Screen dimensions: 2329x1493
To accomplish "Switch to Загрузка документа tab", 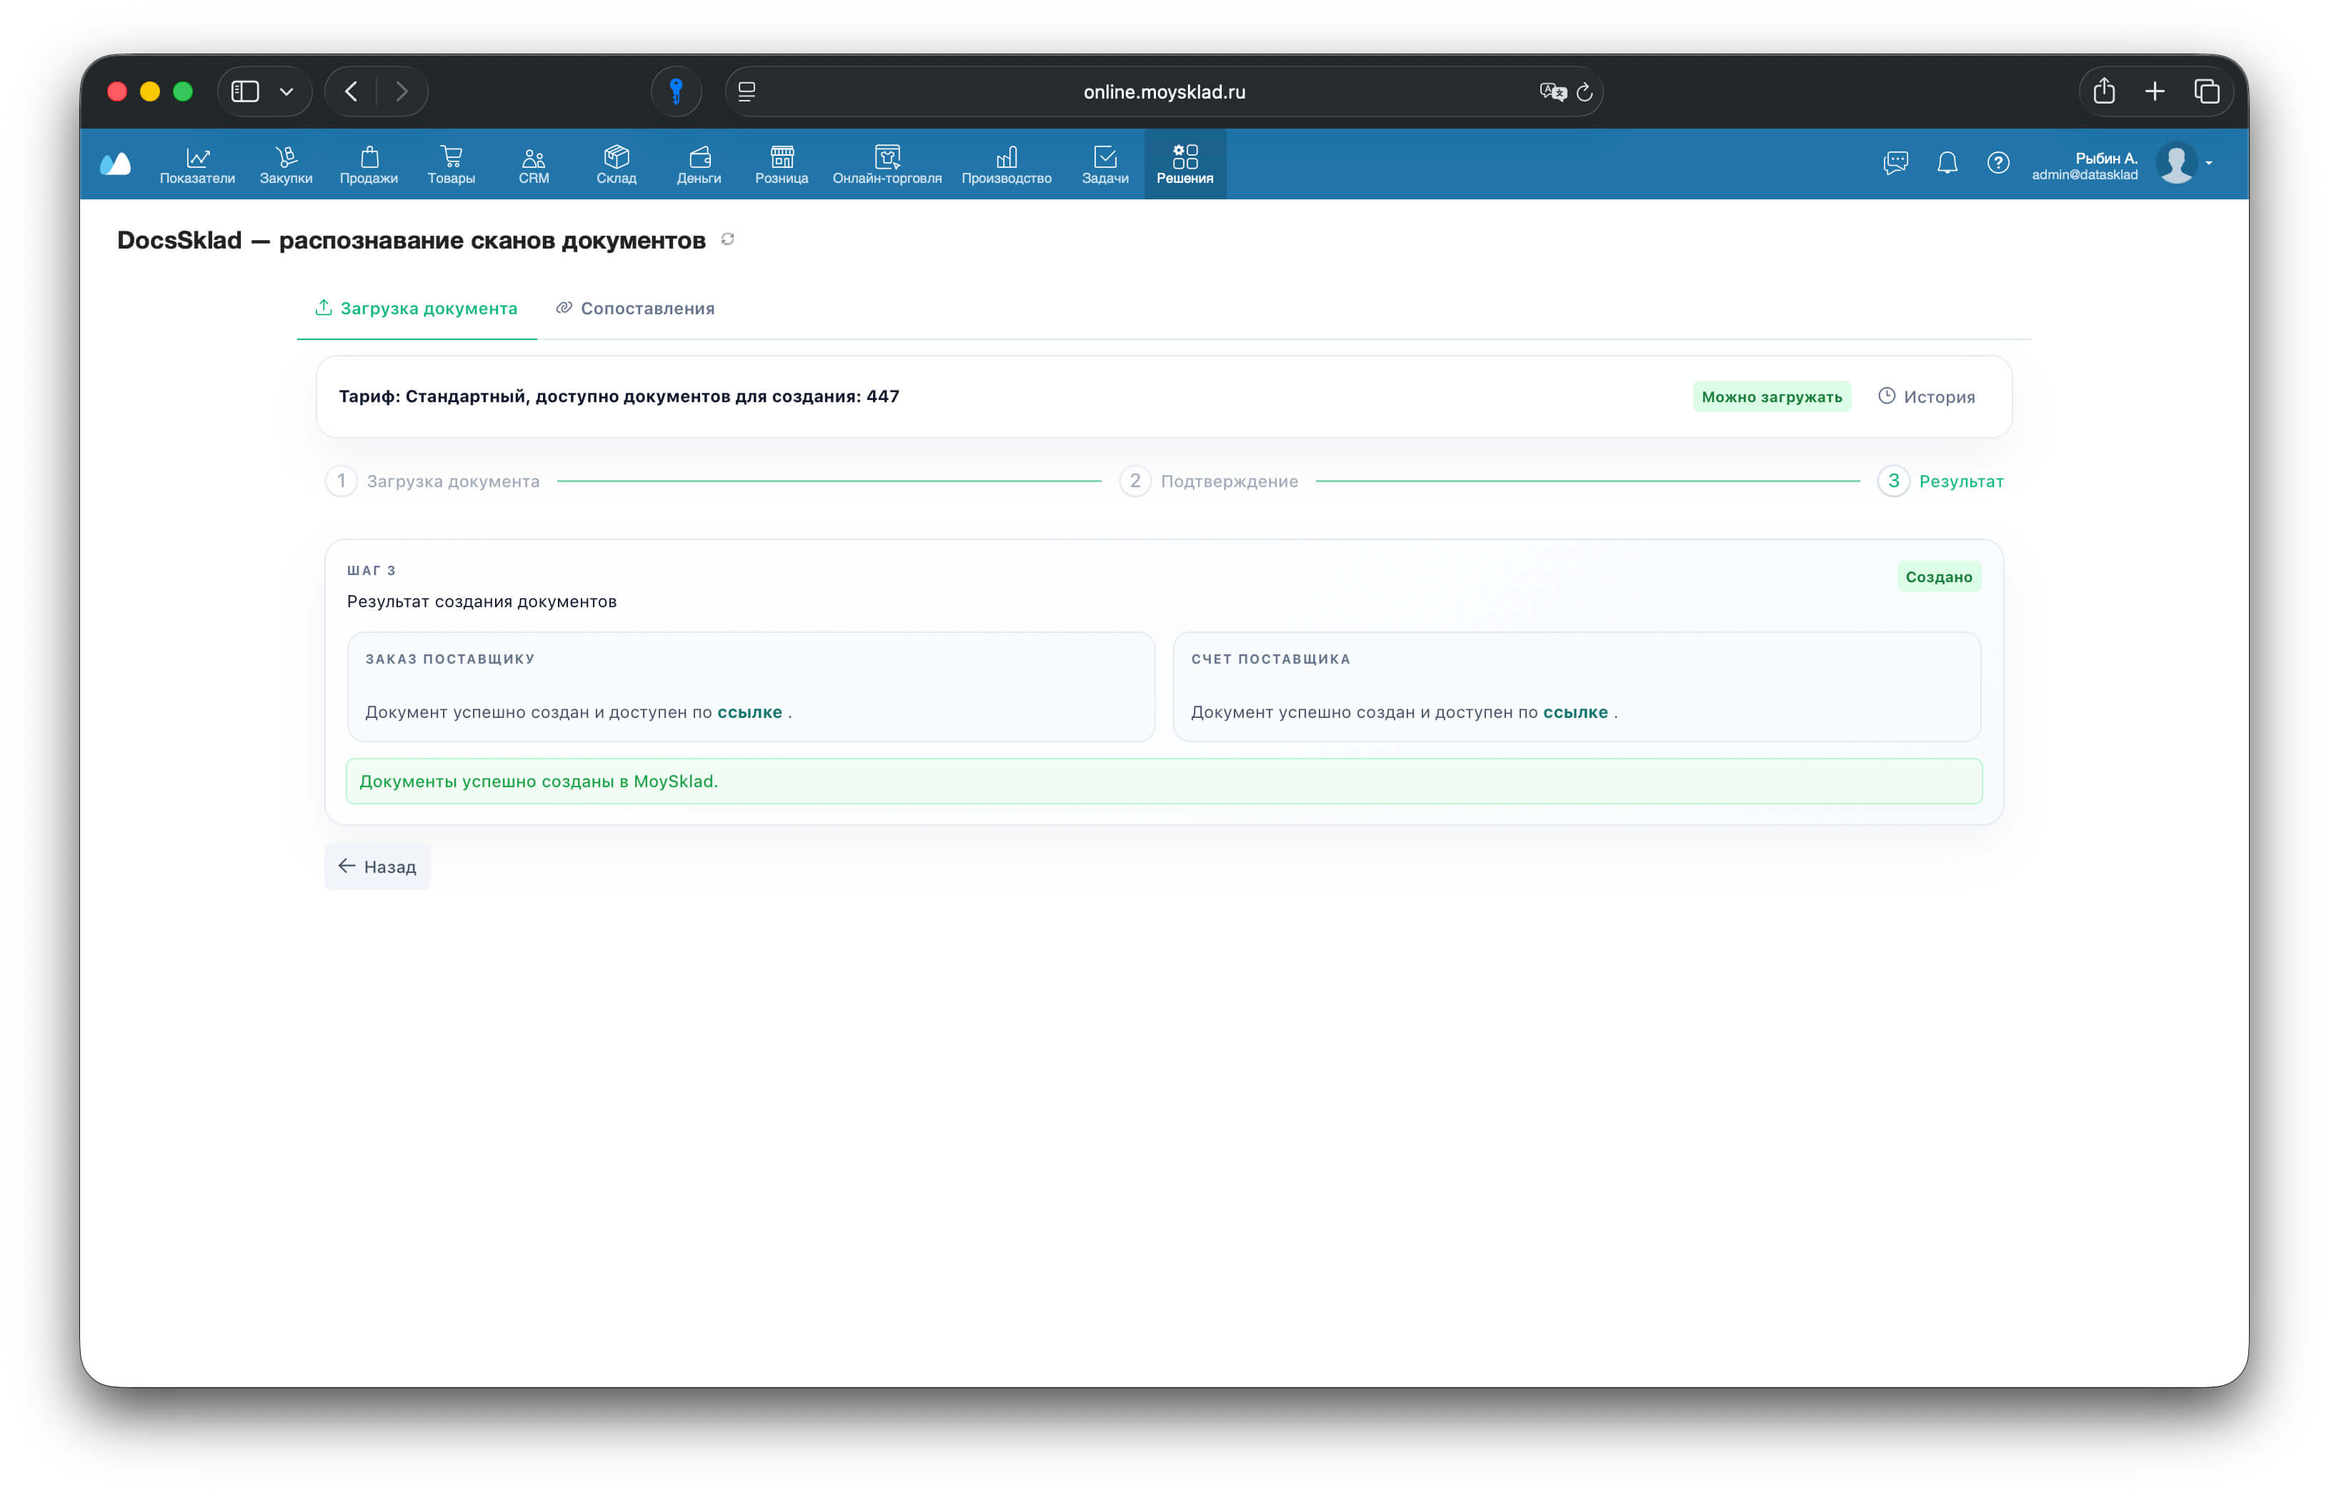I will pos(416,309).
